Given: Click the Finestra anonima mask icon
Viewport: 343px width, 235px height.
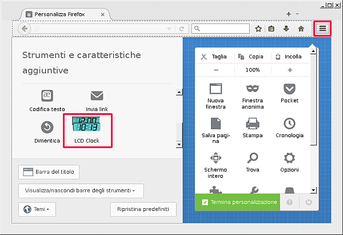Looking at the screenshot, I should coord(252,89).
